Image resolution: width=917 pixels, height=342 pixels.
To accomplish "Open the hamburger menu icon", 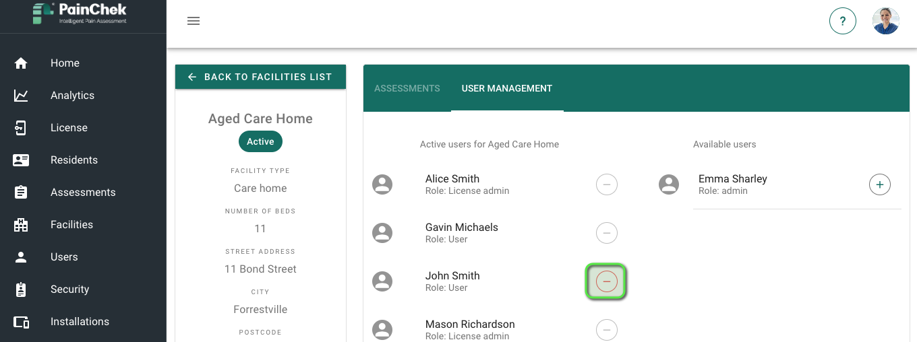I will pyautogui.click(x=194, y=21).
